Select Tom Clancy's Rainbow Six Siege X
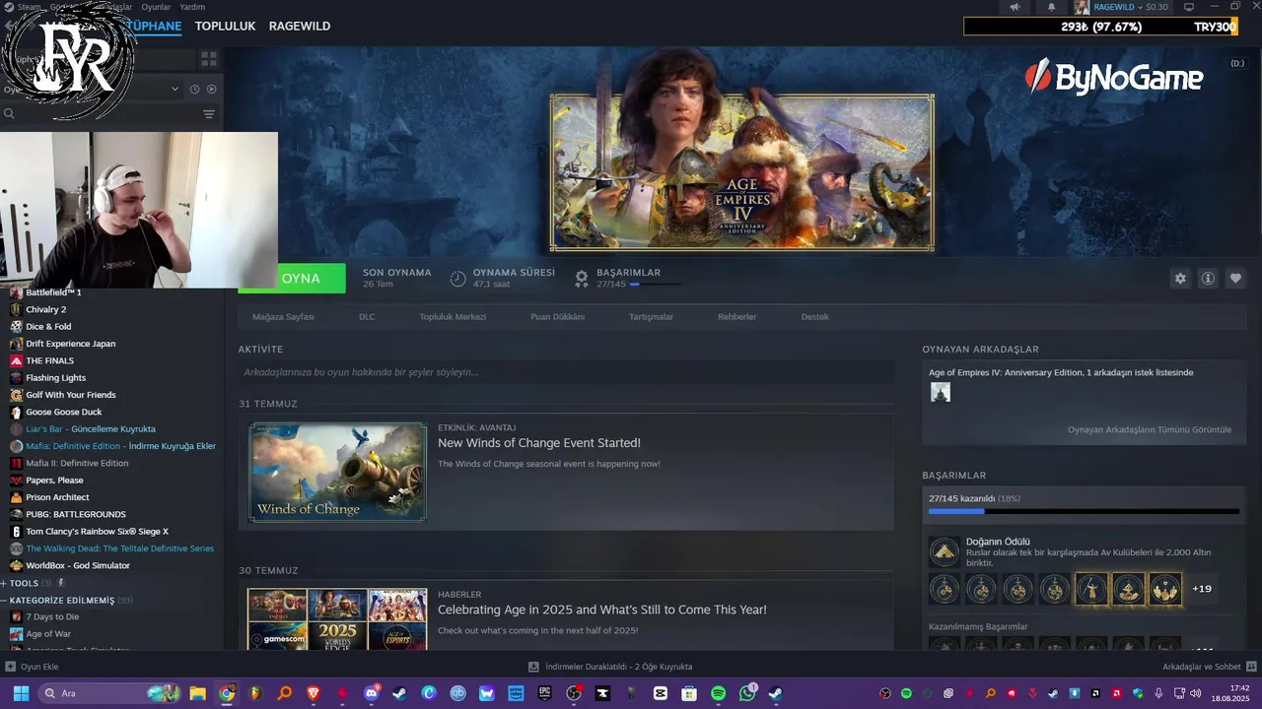Image resolution: width=1262 pixels, height=709 pixels. coord(97,531)
